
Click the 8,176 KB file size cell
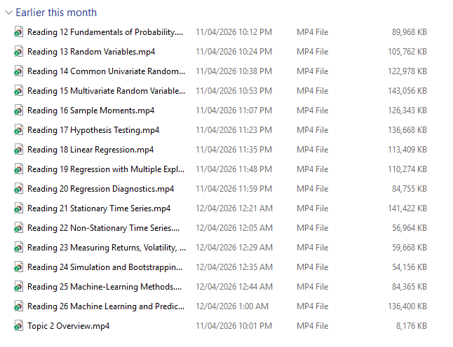(411, 326)
